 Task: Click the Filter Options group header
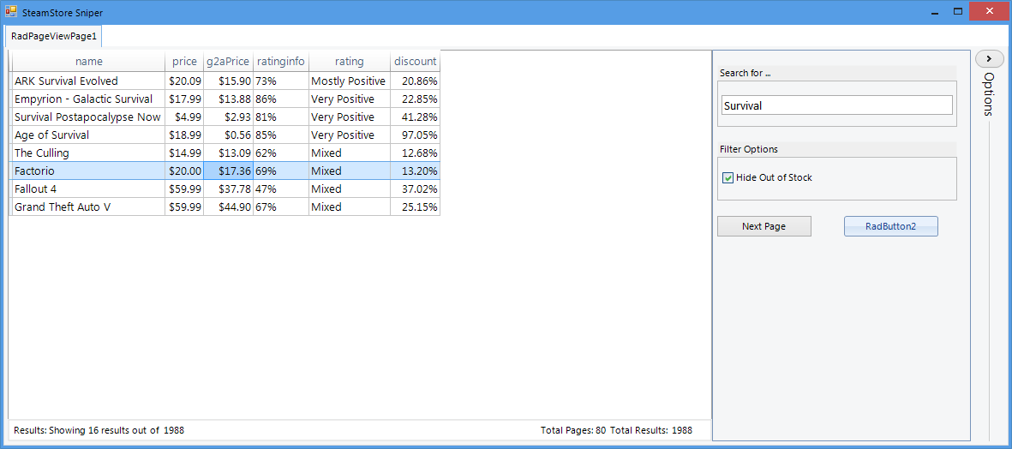(837, 149)
